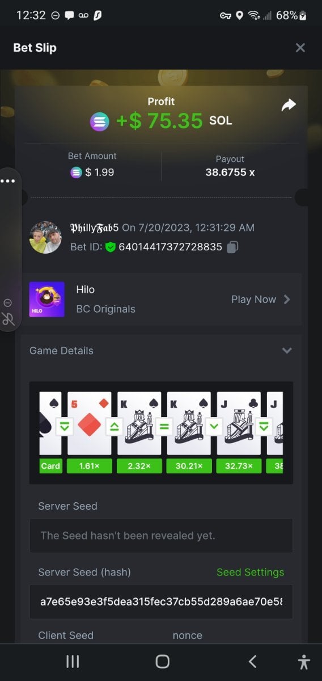
Task: Tap the share arrow icon
Action: point(289,105)
